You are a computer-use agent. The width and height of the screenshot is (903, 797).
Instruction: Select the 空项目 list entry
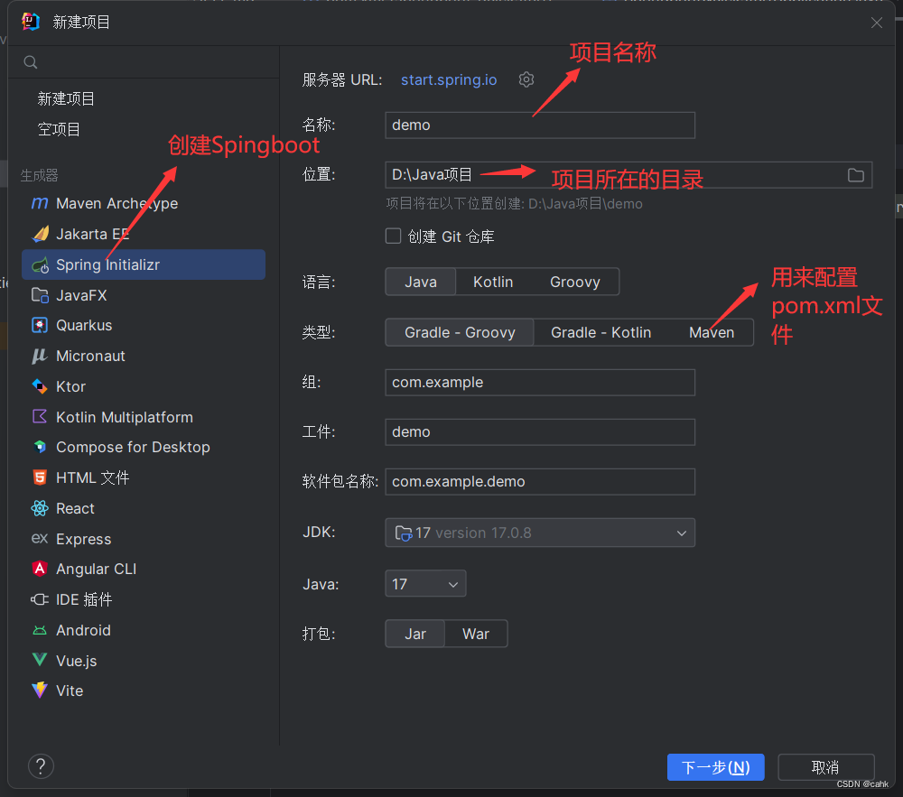point(59,129)
